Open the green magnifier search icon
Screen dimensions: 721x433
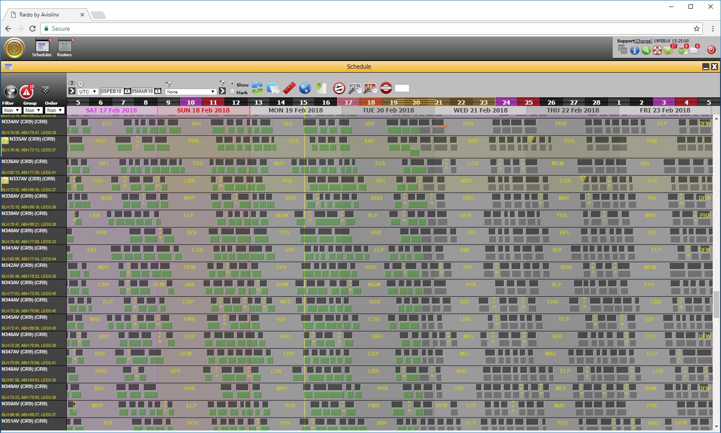pos(646,50)
